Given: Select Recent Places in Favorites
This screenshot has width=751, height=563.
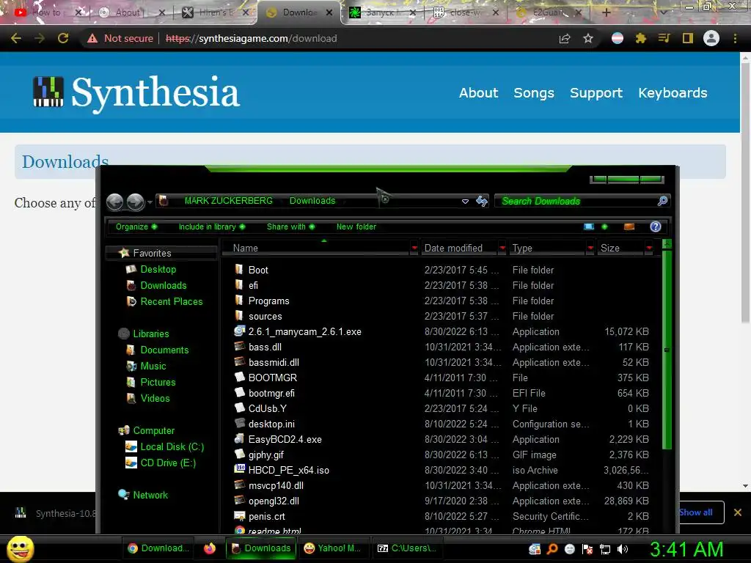Looking at the screenshot, I should click(x=172, y=301).
